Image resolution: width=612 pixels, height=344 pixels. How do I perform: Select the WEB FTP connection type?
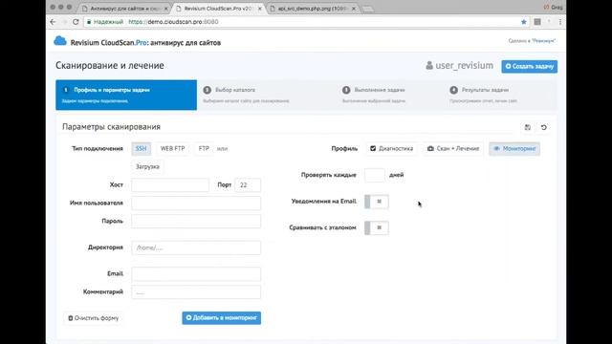click(x=172, y=149)
